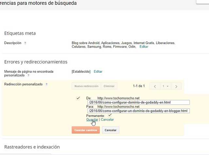Click the 'Errores y redireccionamientos' heading
This screenshot has width=209, height=155.
pos(36,62)
